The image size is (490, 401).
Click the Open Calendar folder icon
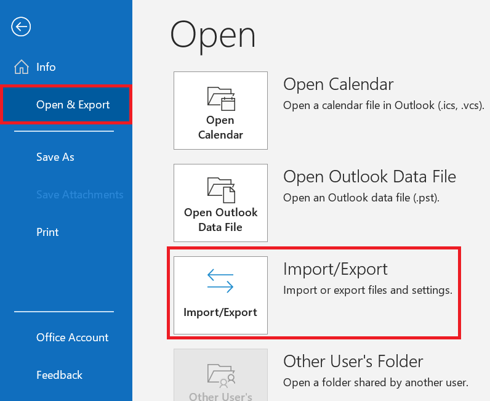click(x=221, y=99)
